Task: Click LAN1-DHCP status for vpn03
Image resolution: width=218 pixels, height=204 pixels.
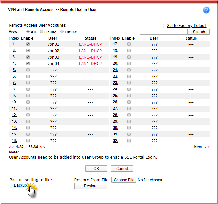Action: click(90, 57)
